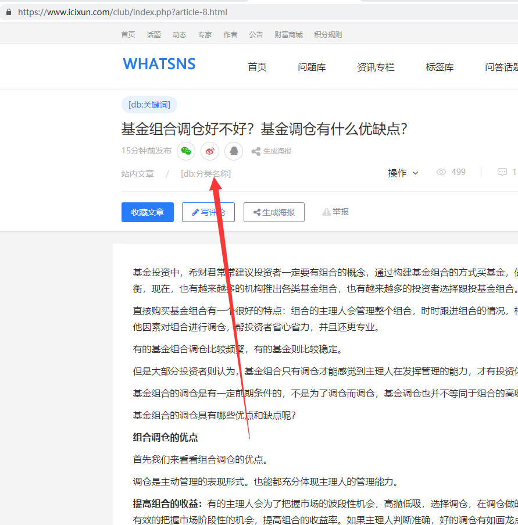Open 积分规则 top link
518x525 pixels.
pos(328,35)
